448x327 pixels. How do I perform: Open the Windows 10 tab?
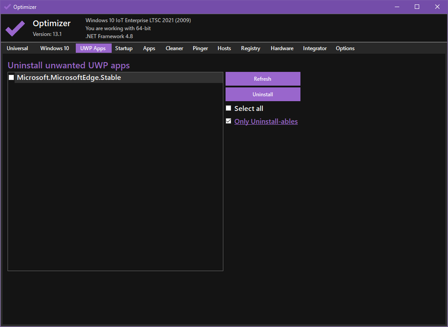[55, 48]
